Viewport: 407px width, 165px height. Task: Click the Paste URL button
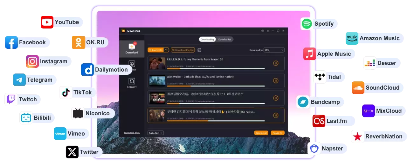(155, 50)
